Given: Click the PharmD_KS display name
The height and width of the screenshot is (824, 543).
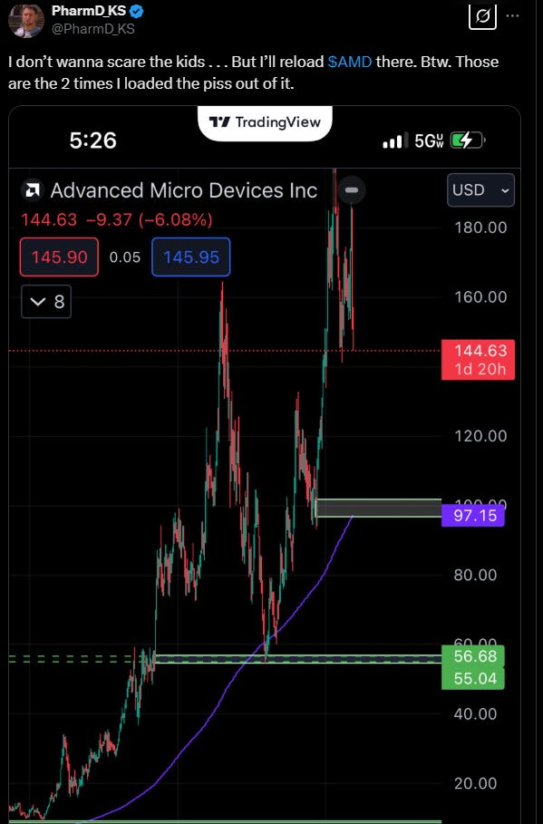Looking at the screenshot, I should tap(89, 10).
